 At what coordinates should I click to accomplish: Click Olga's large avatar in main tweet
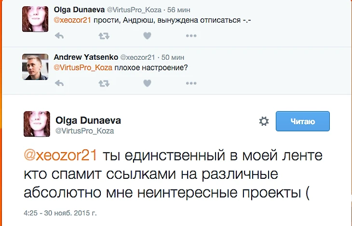[x=37, y=124]
